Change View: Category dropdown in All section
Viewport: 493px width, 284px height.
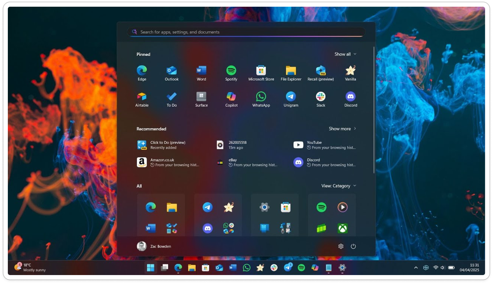point(338,186)
